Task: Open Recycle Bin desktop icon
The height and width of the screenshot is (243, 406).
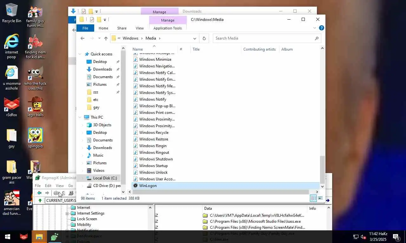Action: pos(12,13)
